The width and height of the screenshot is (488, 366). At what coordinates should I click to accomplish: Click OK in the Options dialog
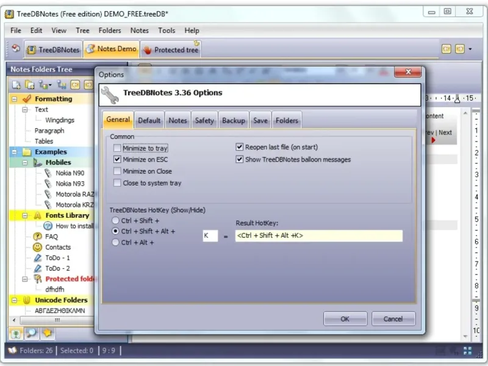click(345, 318)
